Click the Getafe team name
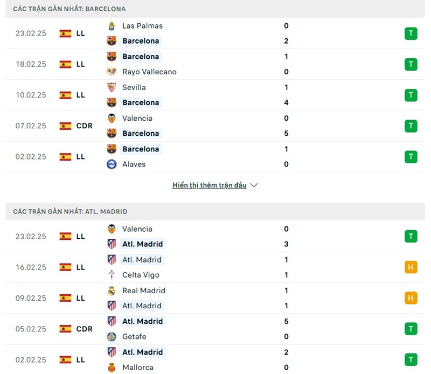Image resolution: width=431 pixels, height=374 pixels. tap(134, 337)
